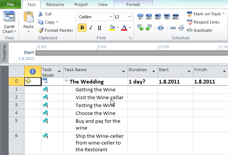Click the Link Tasks chain icon
The width and height of the screenshot is (228, 155).
173,28
